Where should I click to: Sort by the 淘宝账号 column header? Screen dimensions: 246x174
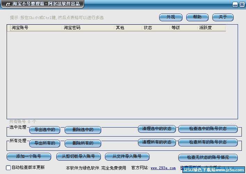[36, 28]
